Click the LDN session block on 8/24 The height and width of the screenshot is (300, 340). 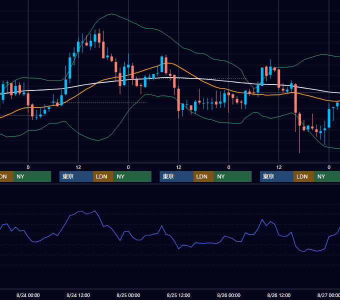[103, 176]
